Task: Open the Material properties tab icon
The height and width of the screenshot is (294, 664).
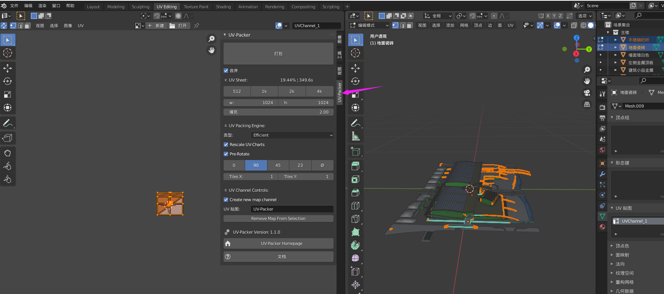Action: [x=602, y=227]
